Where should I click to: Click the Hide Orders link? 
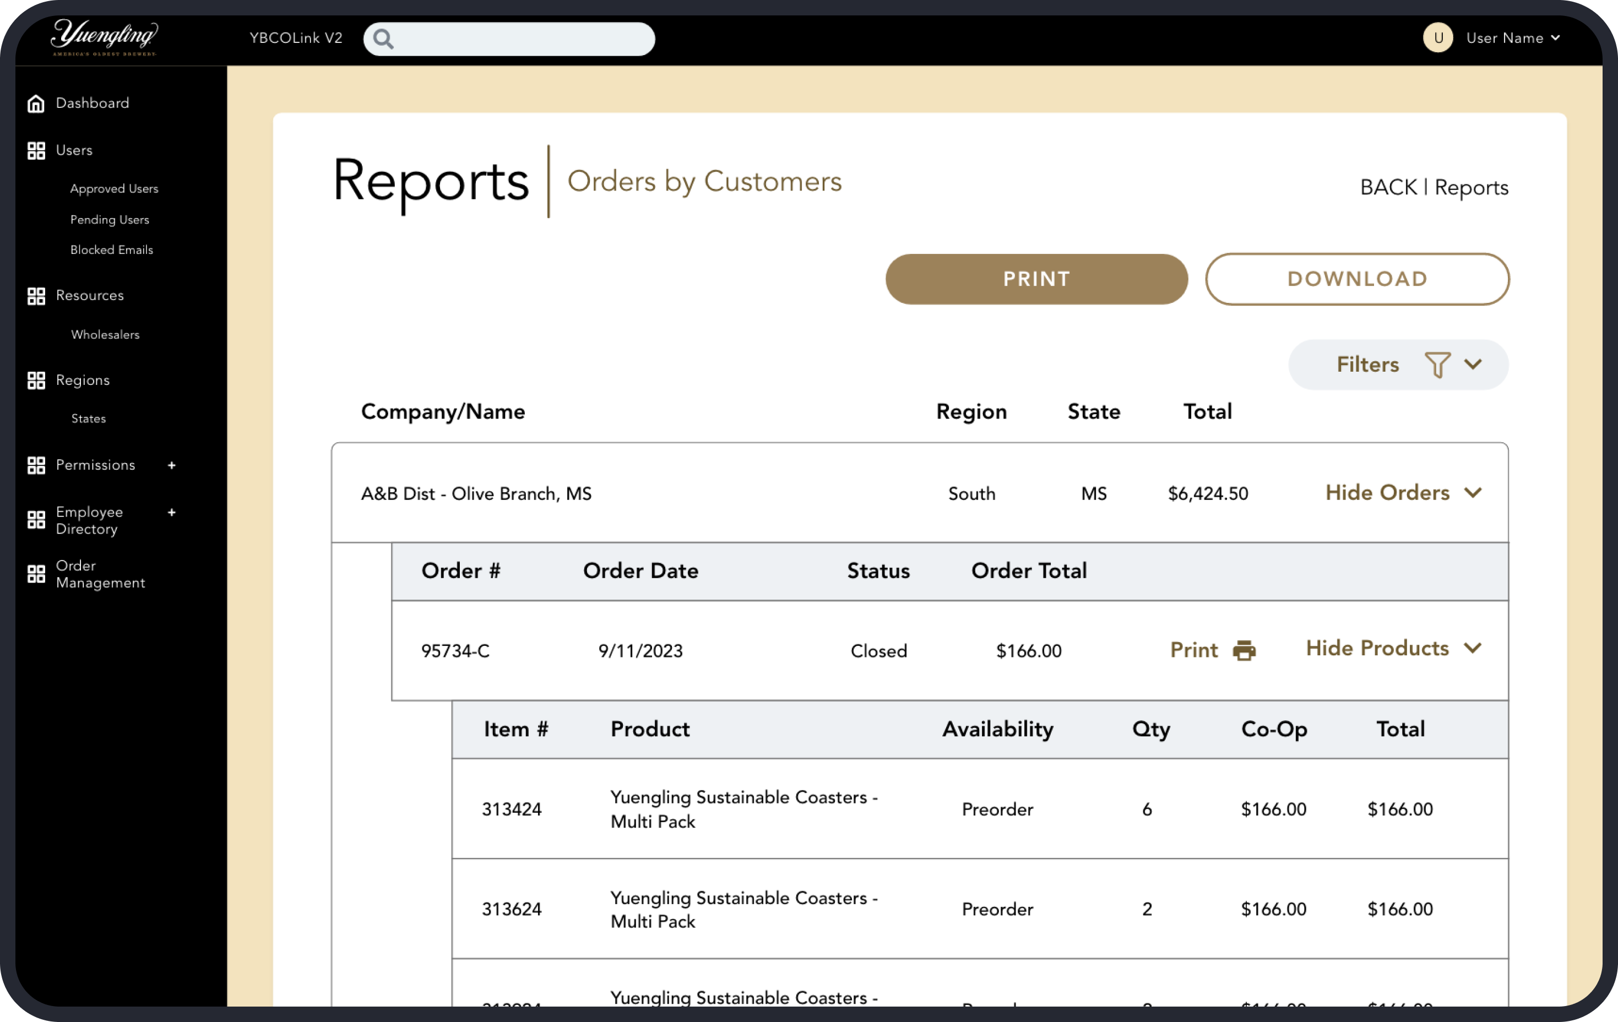tap(1387, 492)
